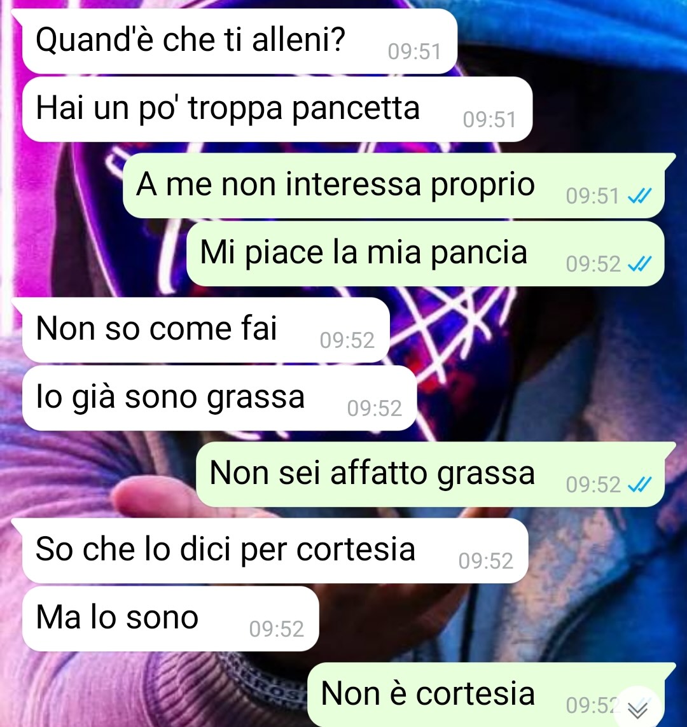The image size is (687, 727).
Task: Select the 'So che lo dici per cortesia' message
Action: [275, 550]
